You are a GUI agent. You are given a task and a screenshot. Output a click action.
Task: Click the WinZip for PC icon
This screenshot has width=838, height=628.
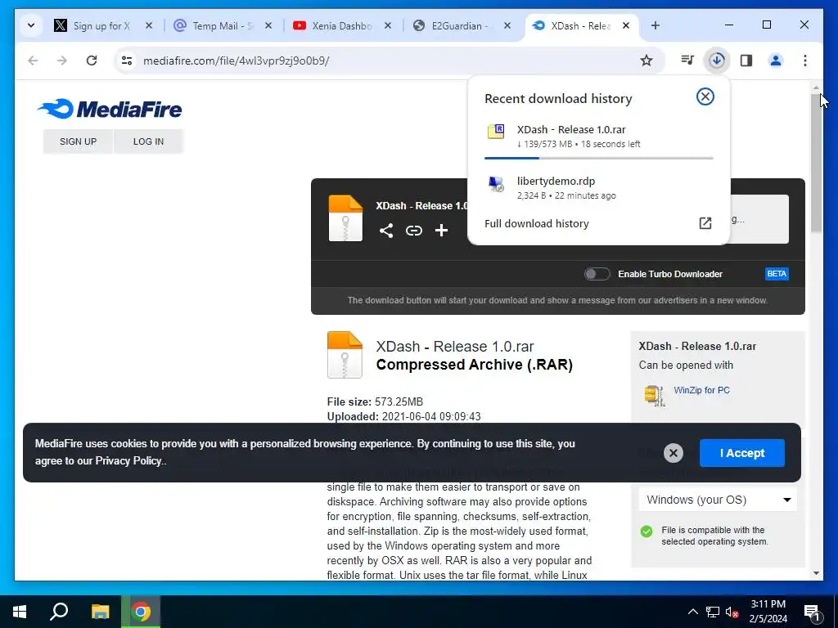click(x=655, y=396)
